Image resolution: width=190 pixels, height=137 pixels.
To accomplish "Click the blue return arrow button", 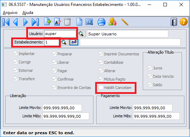I will (74, 42).
